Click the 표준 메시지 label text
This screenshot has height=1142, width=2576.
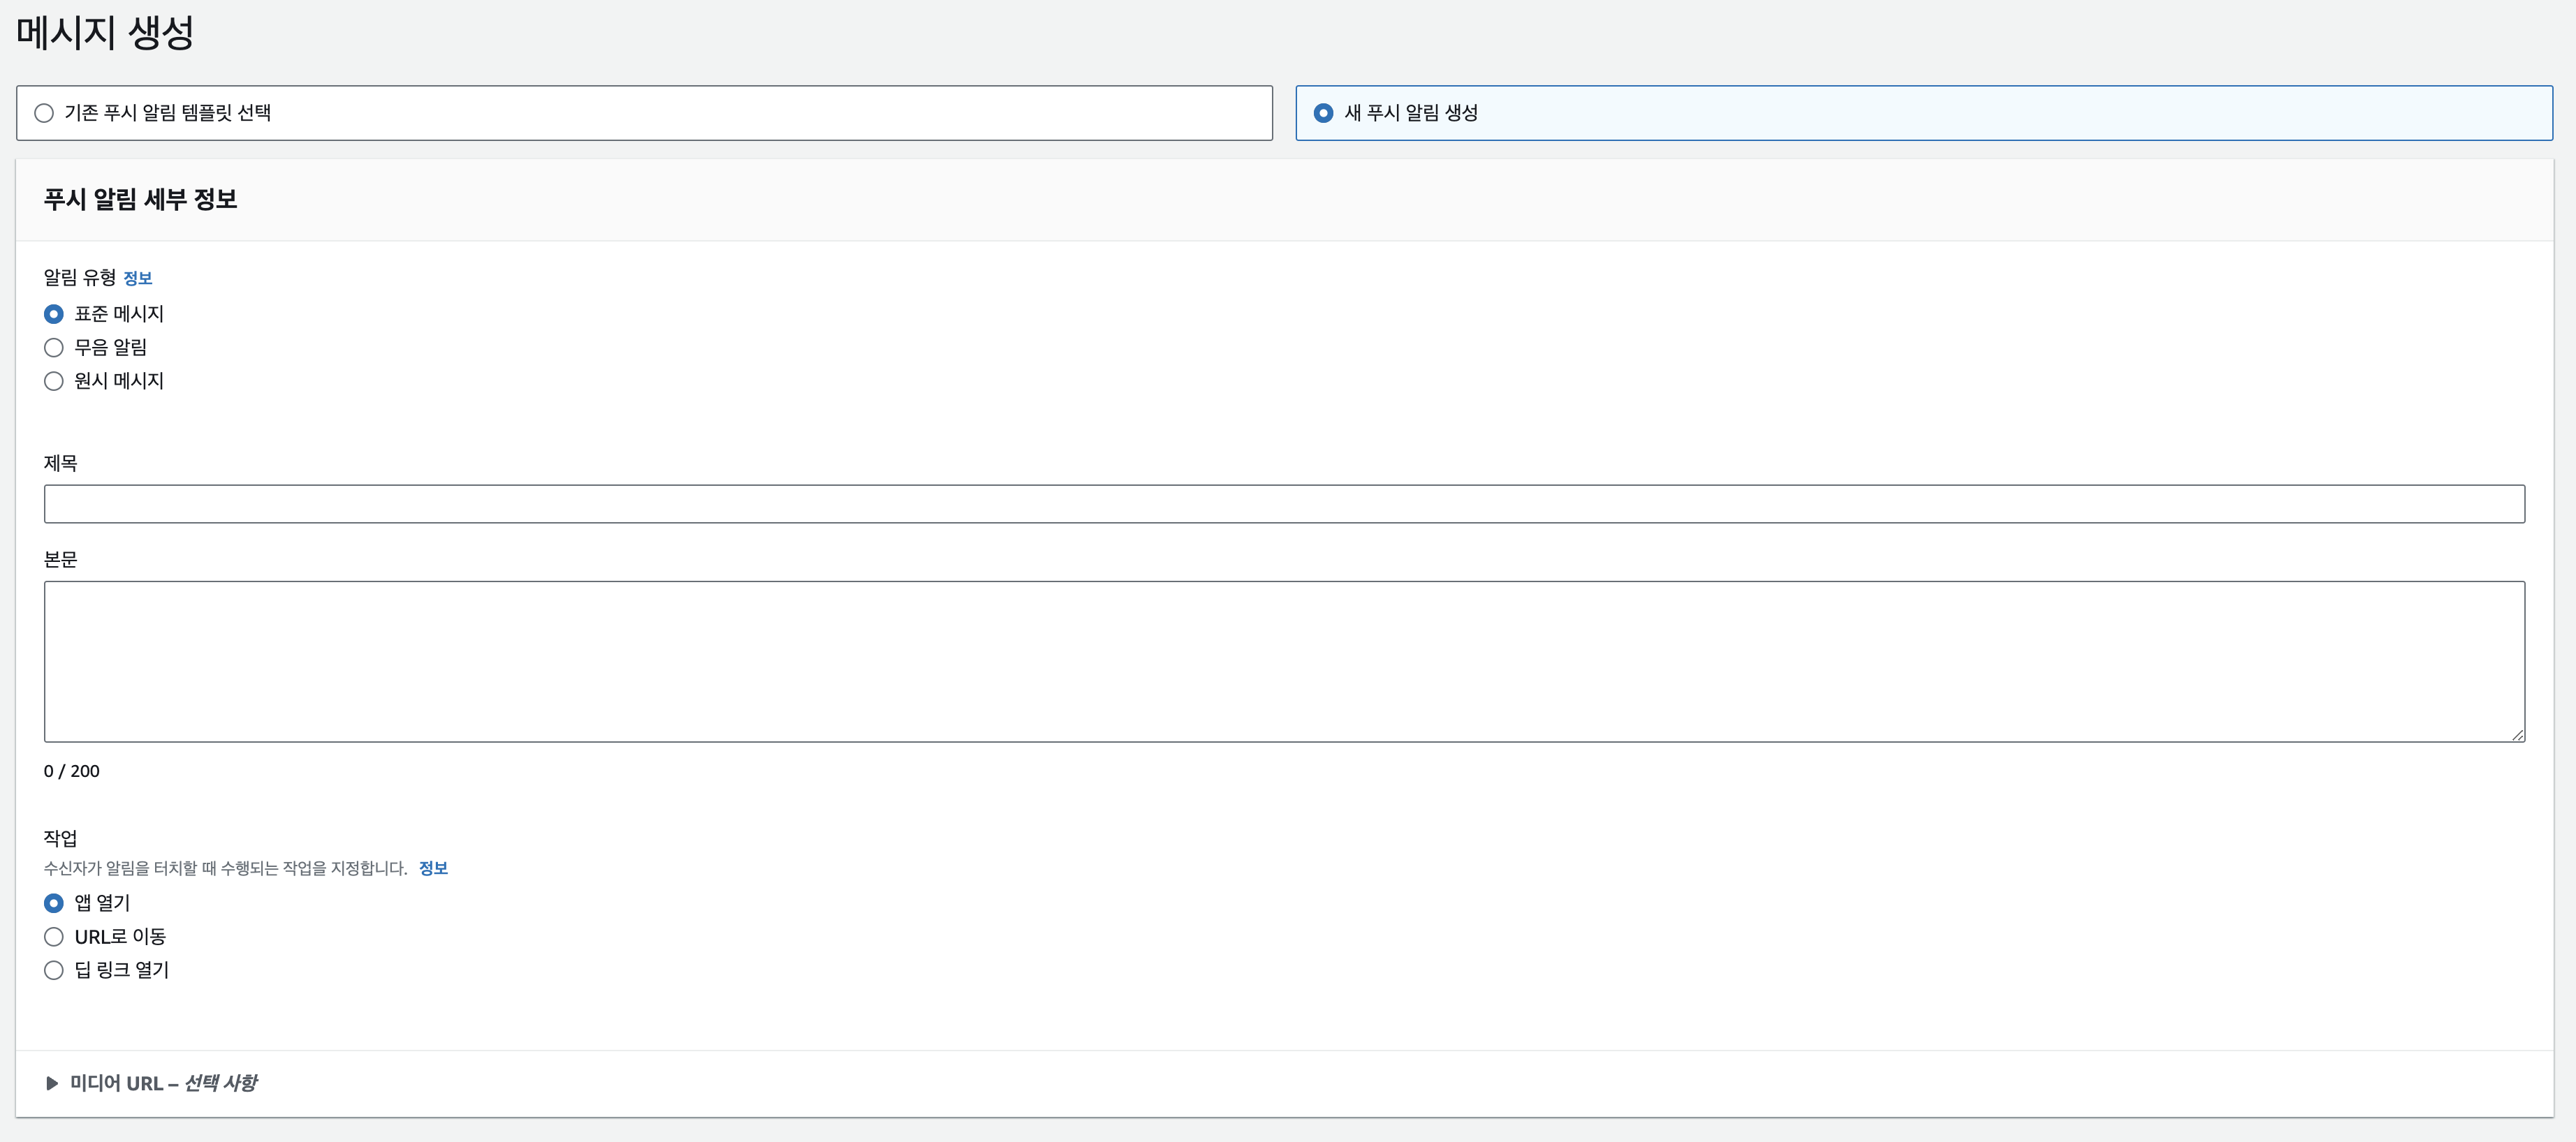(x=119, y=313)
